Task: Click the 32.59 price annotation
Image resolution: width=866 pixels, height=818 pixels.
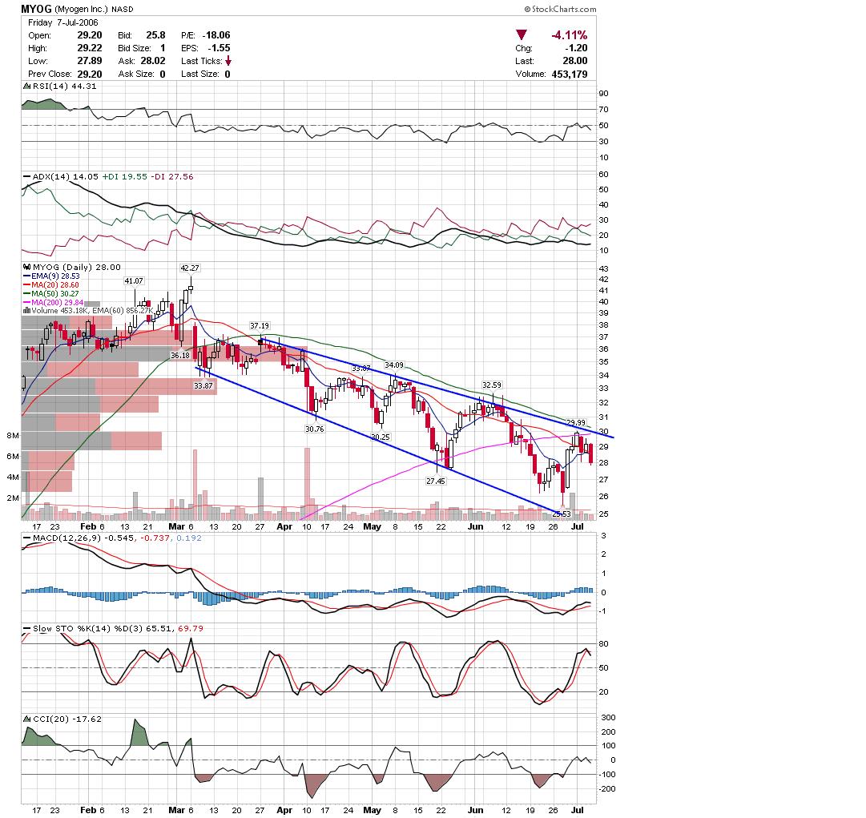Action: [492, 385]
